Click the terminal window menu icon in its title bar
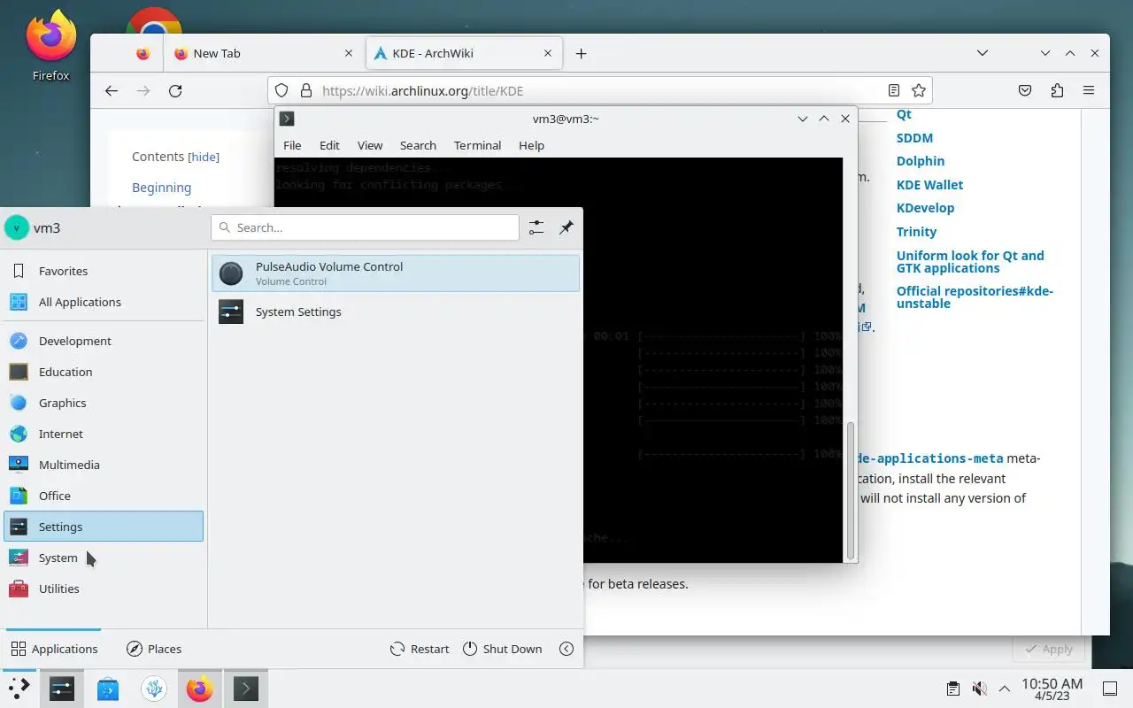The width and height of the screenshot is (1133, 708). coord(287,119)
